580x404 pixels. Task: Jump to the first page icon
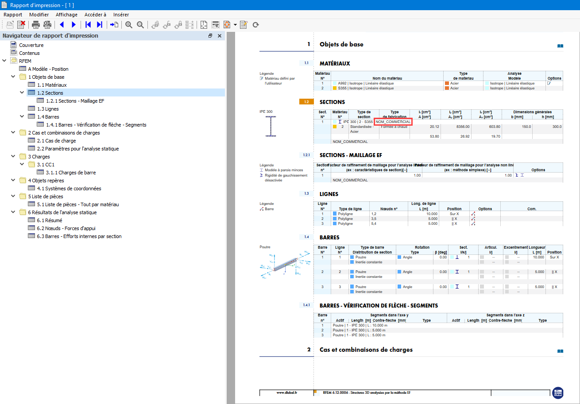pyautogui.click(x=88, y=25)
